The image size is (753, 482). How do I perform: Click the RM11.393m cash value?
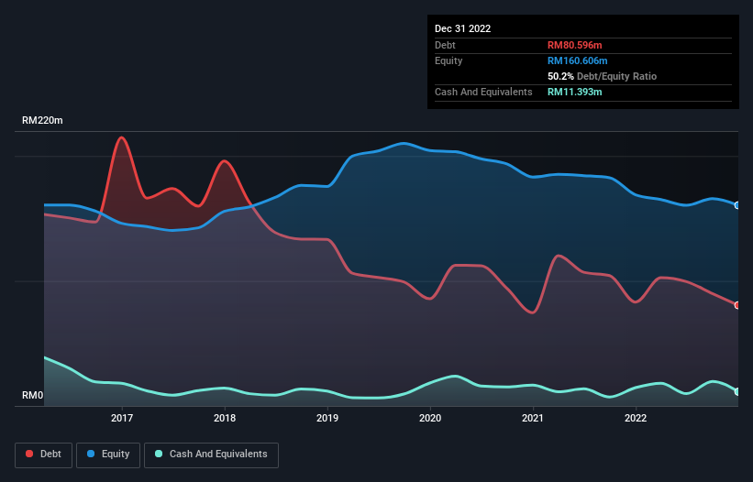(x=574, y=92)
